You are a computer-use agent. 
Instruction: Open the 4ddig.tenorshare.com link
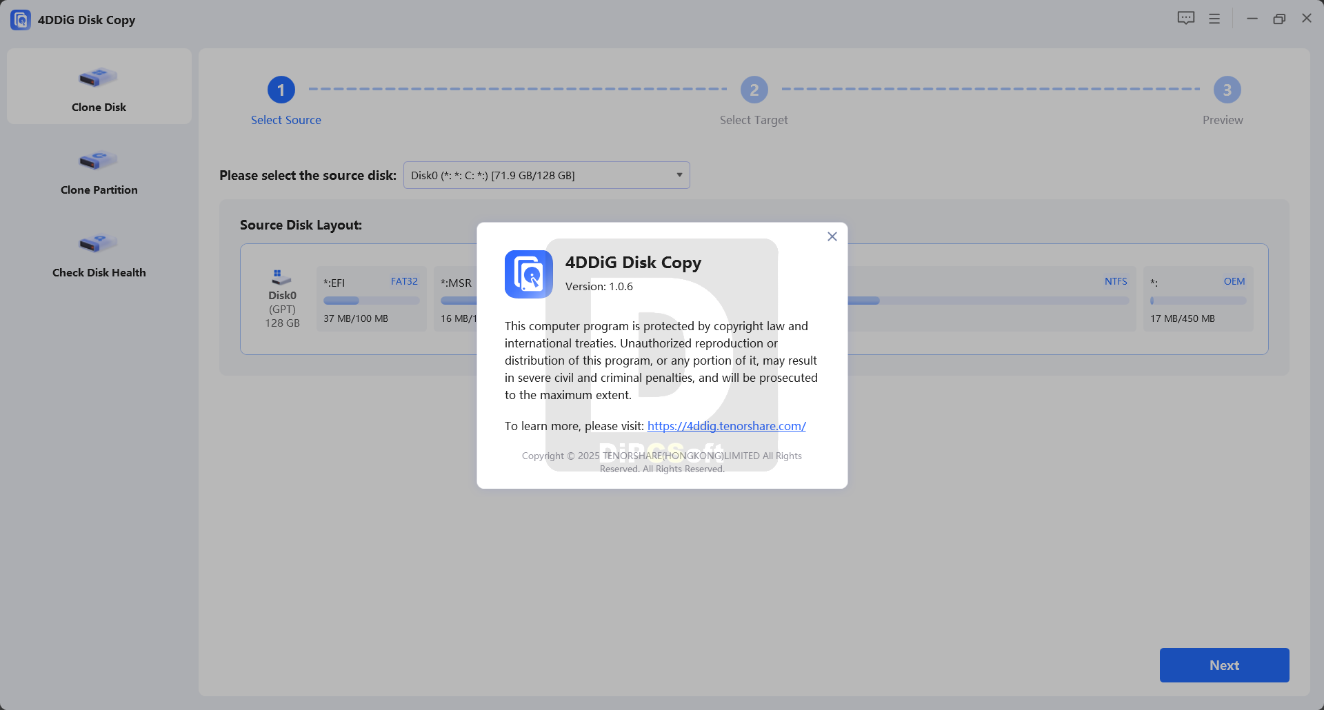727,426
